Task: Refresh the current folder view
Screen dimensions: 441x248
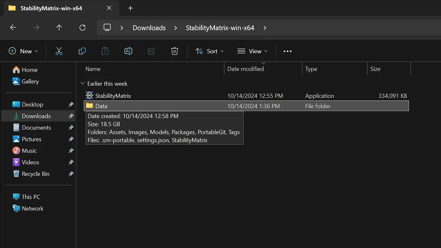Action: [82, 28]
